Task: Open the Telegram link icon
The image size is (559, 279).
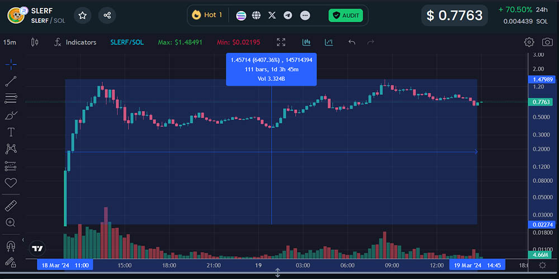Action: coord(288,15)
